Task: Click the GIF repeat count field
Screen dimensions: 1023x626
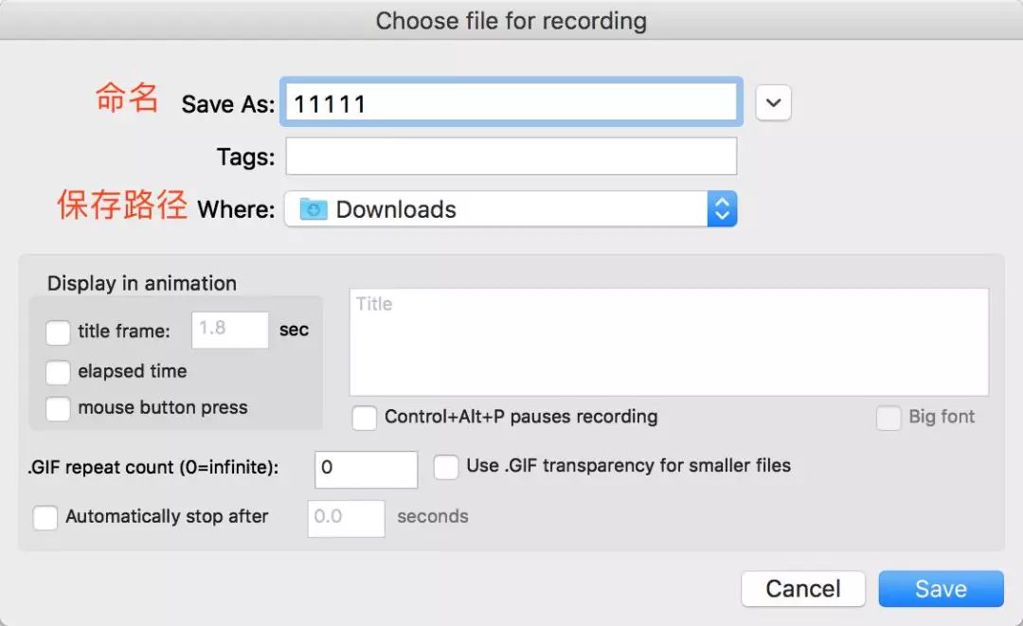Action: pyautogui.click(x=366, y=470)
